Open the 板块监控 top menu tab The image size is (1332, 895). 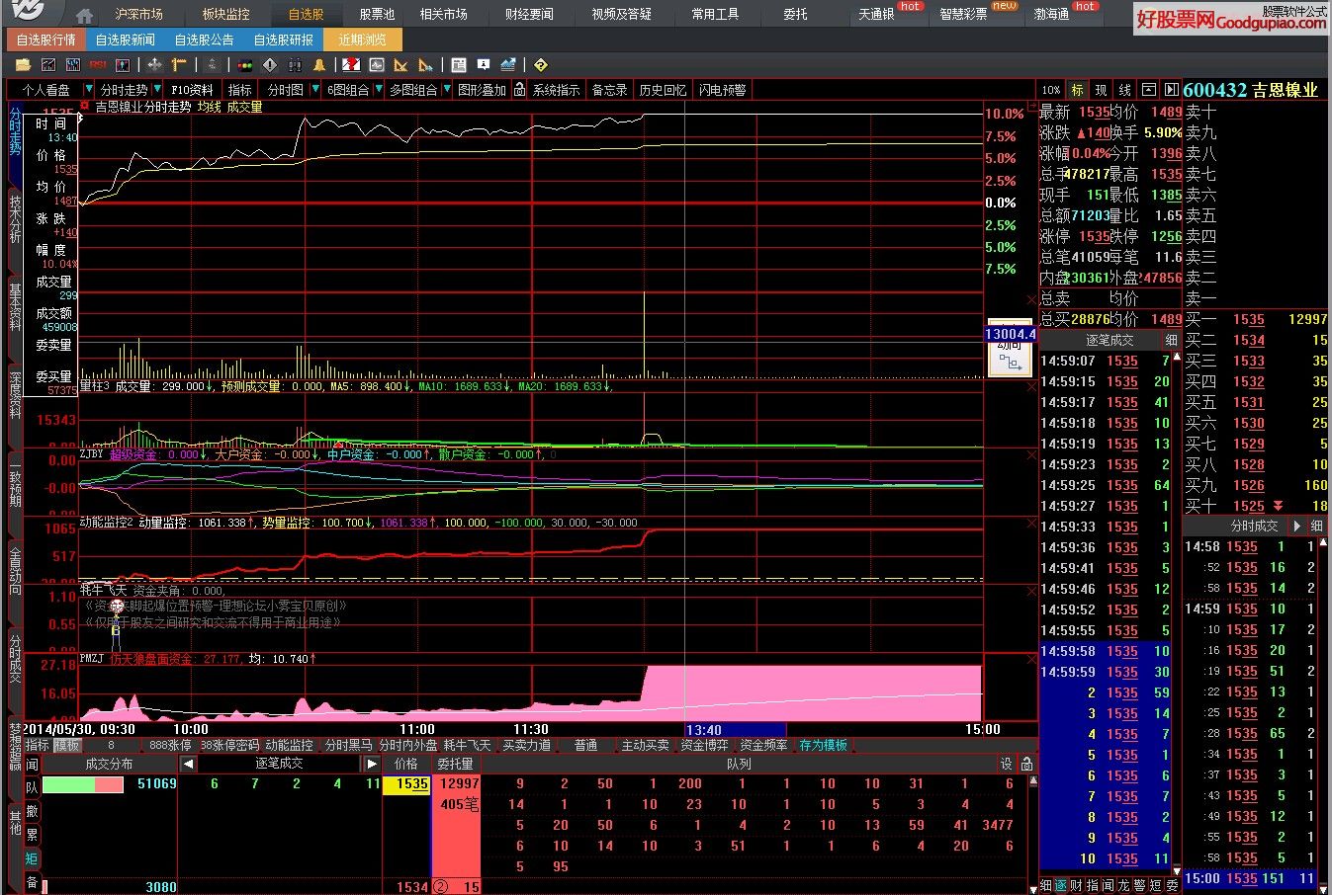[225, 15]
